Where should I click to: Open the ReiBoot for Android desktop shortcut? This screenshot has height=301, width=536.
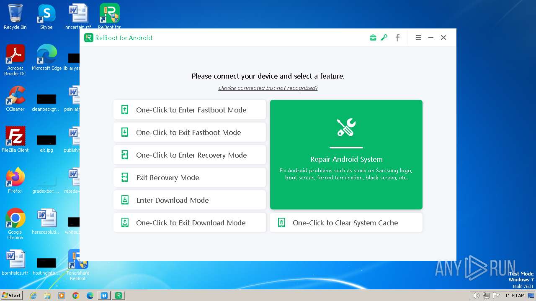(x=109, y=17)
